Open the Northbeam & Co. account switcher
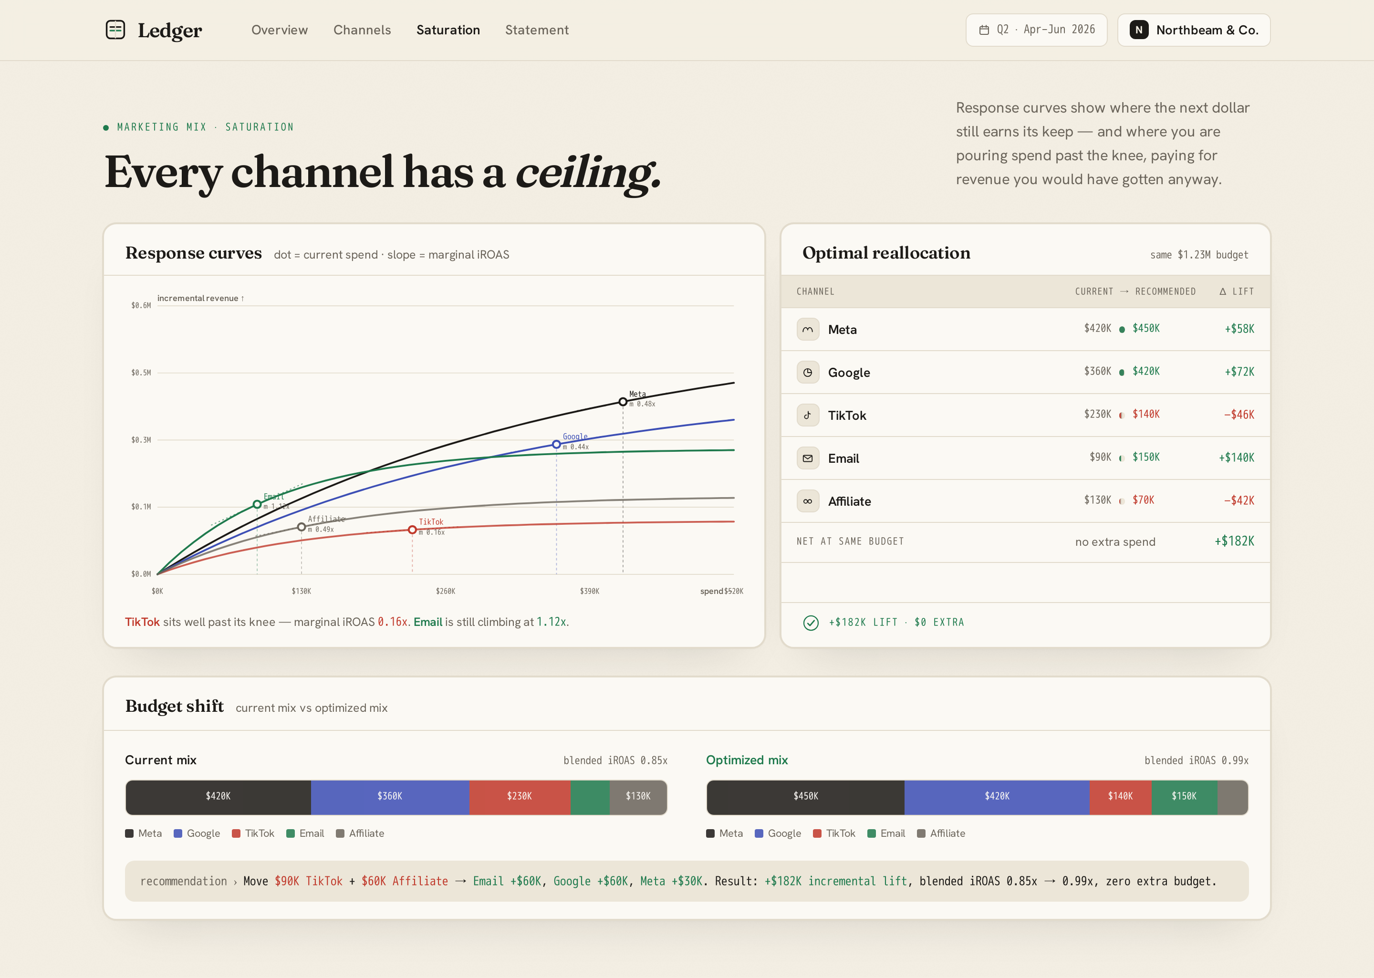Image resolution: width=1374 pixels, height=978 pixels. (1193, 30)
